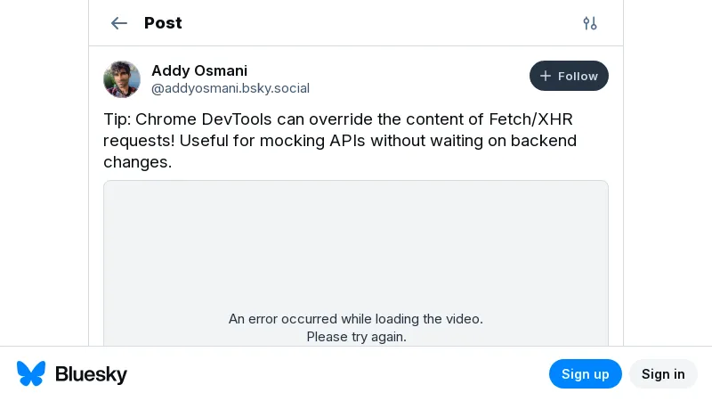The width and height of the screenshot is (712, 401).
Task: Go back using the arrow icon
Action: (x=118, y=23)
